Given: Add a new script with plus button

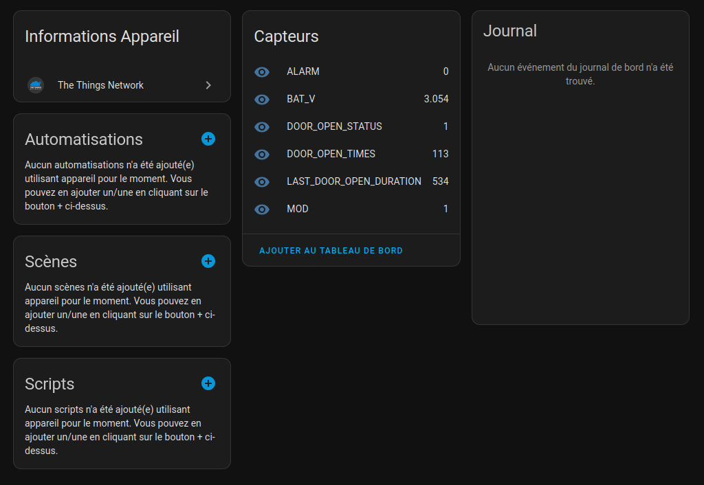Looking at the screenshot, I should pos(208,383).
